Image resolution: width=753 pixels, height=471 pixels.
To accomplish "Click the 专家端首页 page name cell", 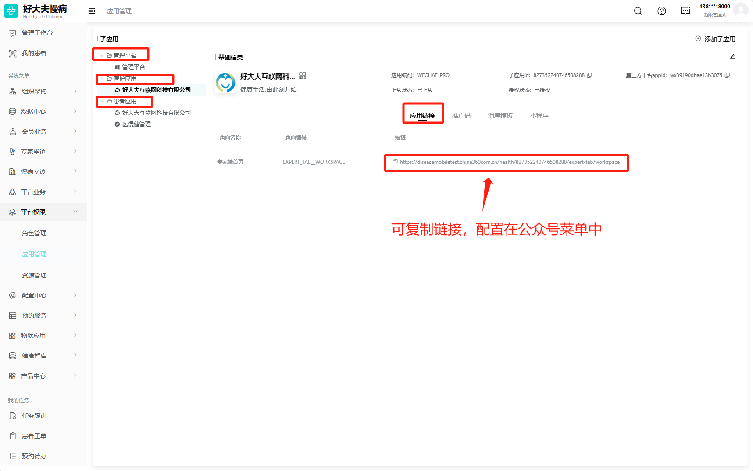I will point(230,162).
